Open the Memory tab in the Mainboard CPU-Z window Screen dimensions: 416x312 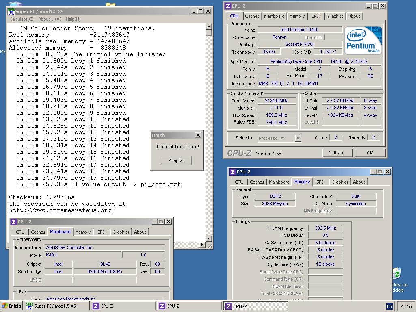(x=83, y=232)
